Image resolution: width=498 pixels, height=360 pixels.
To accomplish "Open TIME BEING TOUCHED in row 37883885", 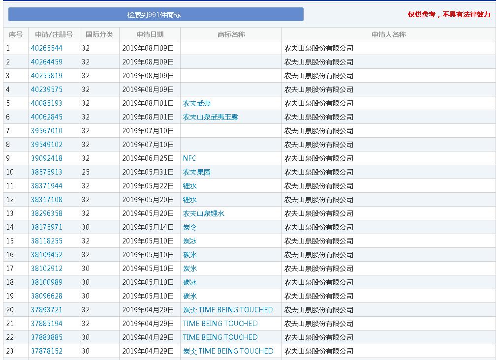I will click(220, 337).
